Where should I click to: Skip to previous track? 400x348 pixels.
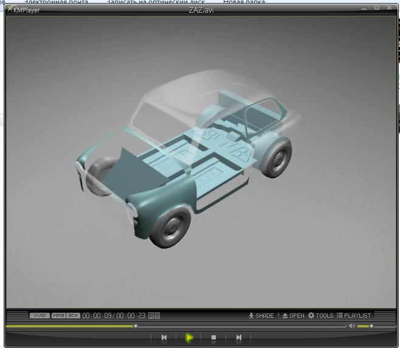164,337
